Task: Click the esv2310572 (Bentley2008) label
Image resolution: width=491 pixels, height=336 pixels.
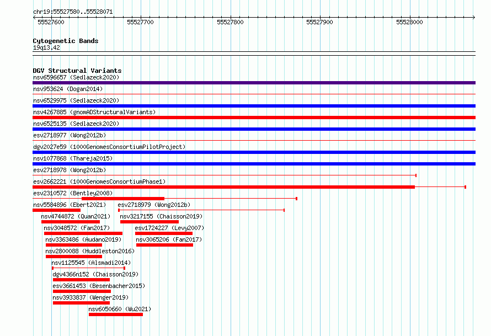Action: [73, 193]
